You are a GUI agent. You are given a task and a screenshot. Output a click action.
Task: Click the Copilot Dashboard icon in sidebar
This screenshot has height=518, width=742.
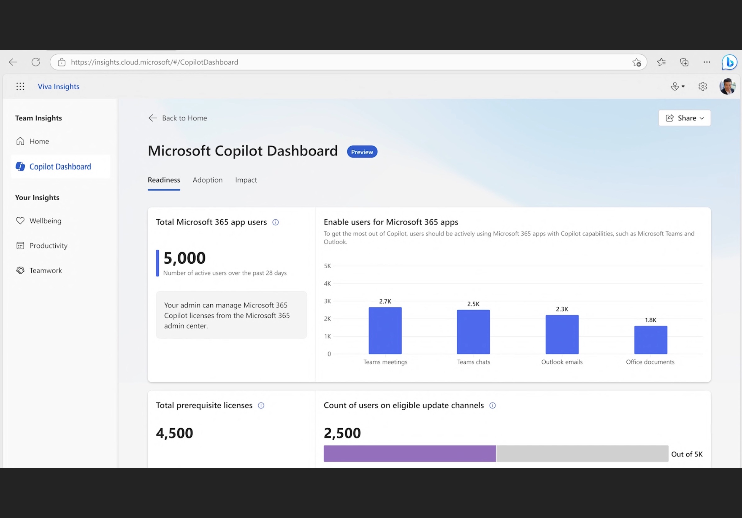pos(20,166)
